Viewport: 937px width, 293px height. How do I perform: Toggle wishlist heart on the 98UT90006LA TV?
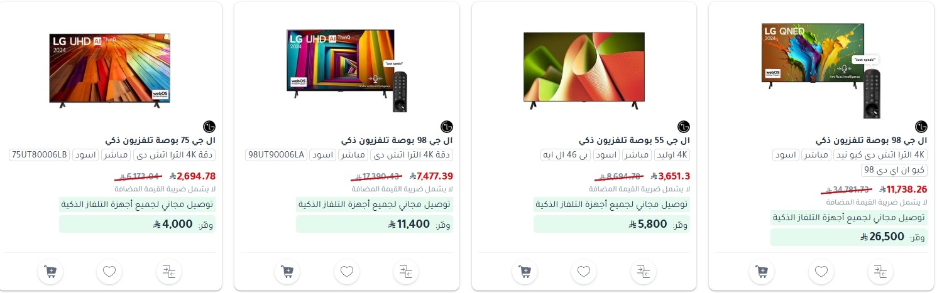tap(346, 272)
